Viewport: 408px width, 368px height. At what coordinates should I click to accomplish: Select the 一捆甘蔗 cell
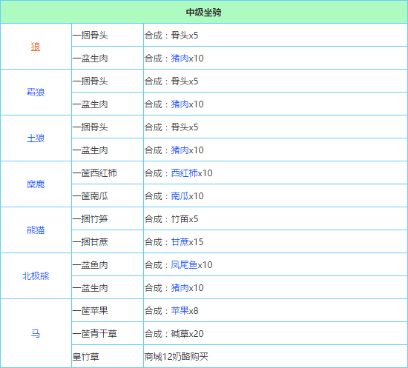click(108, 242)
